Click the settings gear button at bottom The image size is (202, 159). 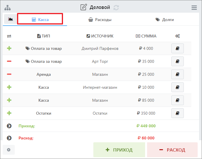point(9,150)
